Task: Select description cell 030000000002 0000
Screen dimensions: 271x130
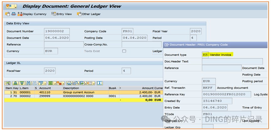Action: (x=85, y=96)
